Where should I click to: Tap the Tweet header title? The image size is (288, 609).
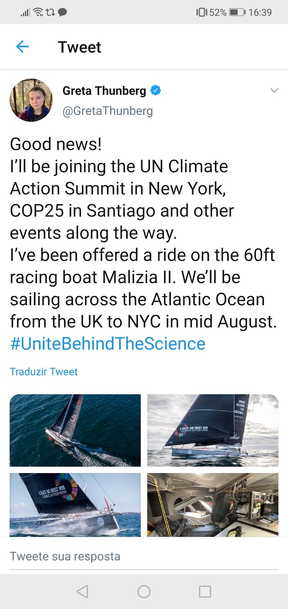79,47
